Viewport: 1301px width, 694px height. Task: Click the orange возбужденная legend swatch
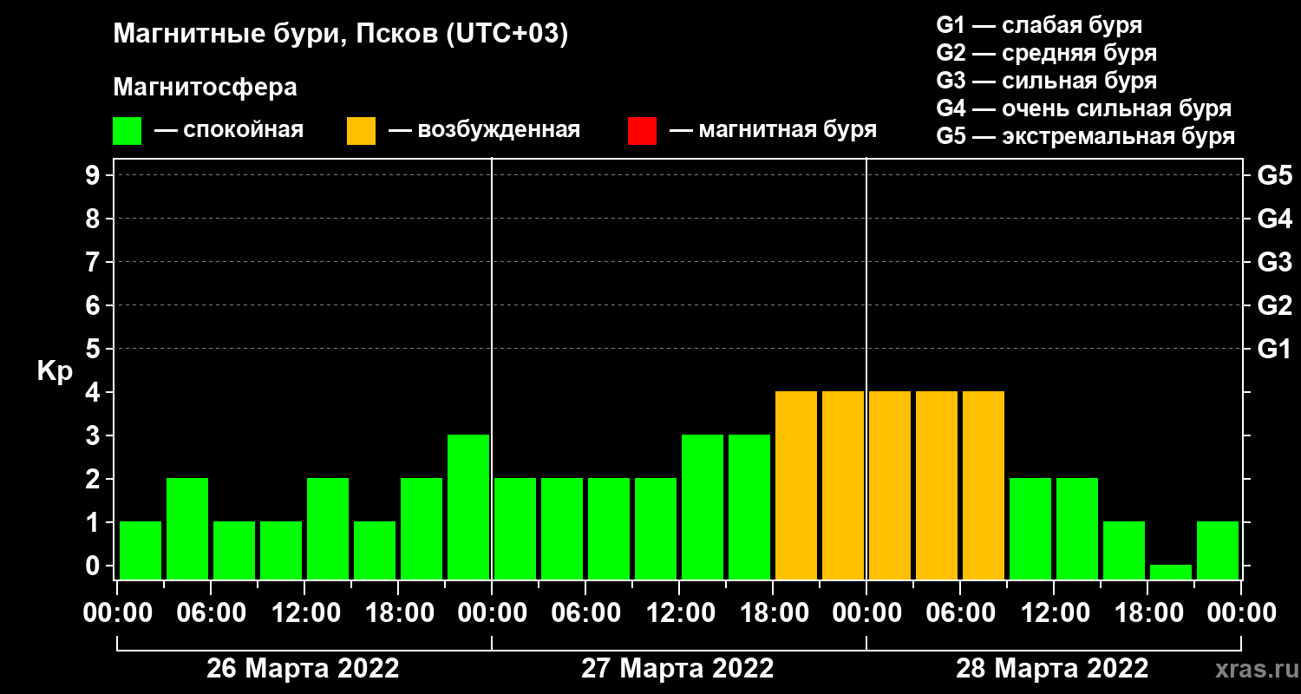361,131
